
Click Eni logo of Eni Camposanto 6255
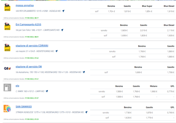(x=7, y=26)
